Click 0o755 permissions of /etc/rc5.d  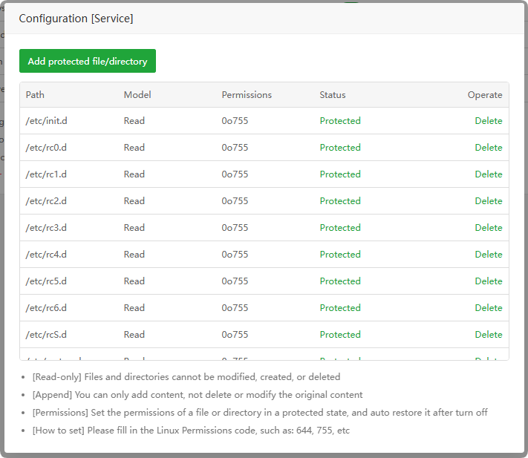235,281
